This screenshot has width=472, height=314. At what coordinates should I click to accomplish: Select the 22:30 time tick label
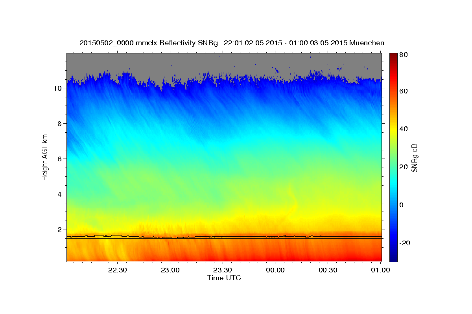click(x=117, y=270)
